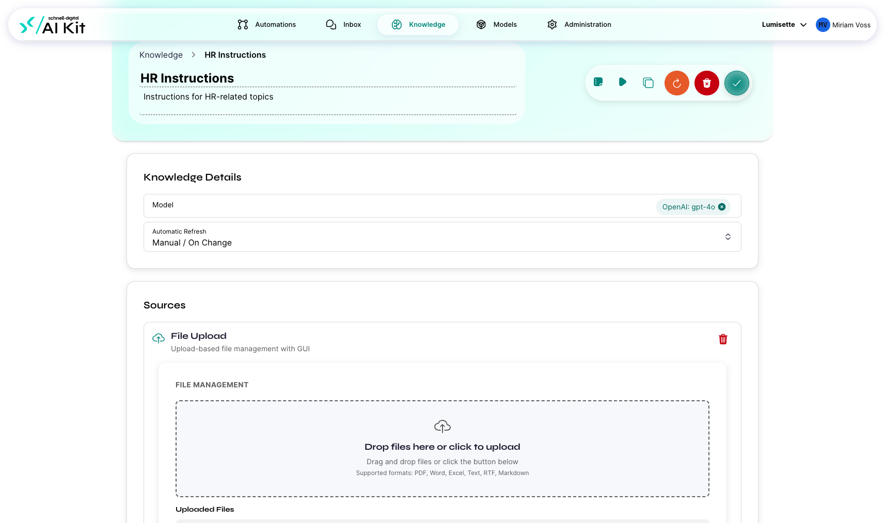Click the 'Supported formats' line
885x523 pixels.
[442, 473]
